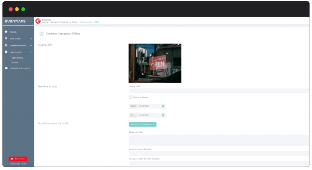Select the Store locator sidebar label

coord(15,39)
